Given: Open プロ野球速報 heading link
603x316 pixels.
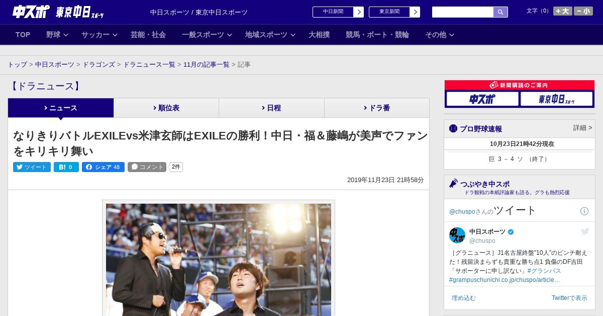Looking at the screenshot, I should click(x=481, y=129).
